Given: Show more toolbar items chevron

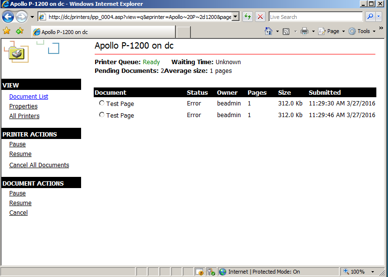Looking at the screenshot, I should pos(381,28).
